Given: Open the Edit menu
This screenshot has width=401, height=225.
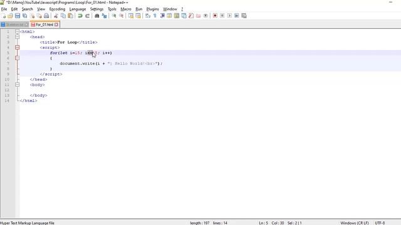Looking at the screenshot, I should point(14,9).
